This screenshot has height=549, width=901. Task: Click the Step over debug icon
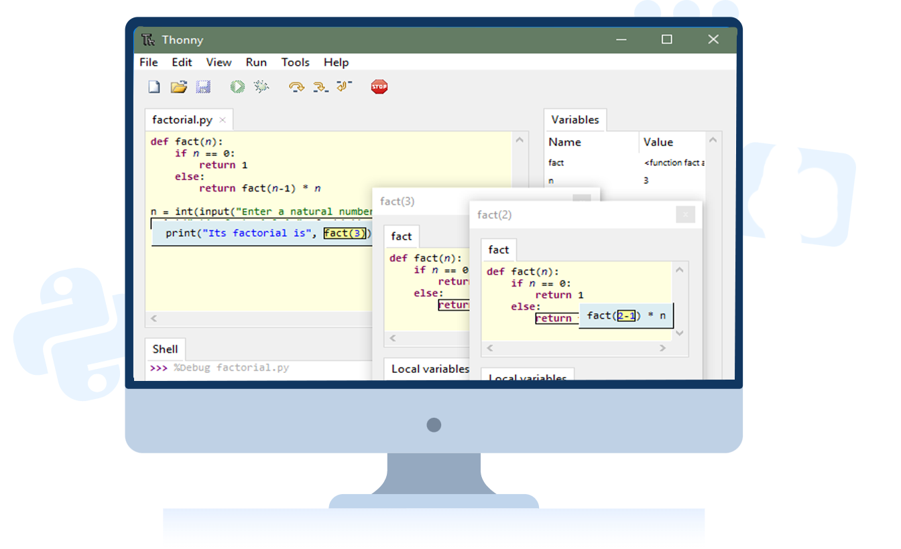click(x=296, y=87)
